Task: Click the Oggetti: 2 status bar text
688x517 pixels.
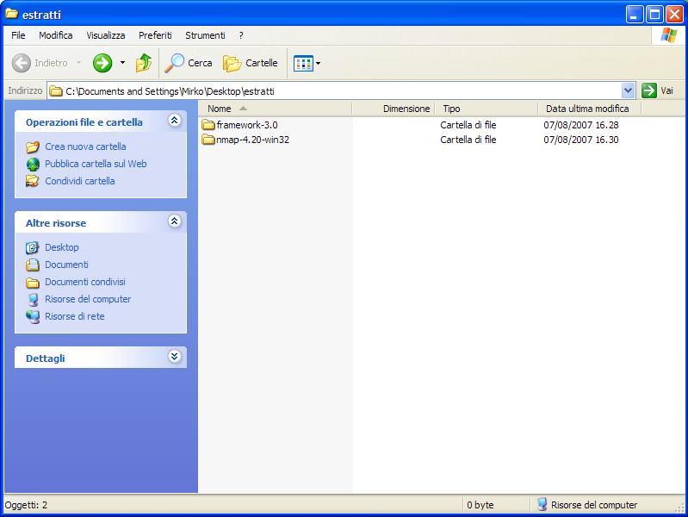Action: click(26, 505)
